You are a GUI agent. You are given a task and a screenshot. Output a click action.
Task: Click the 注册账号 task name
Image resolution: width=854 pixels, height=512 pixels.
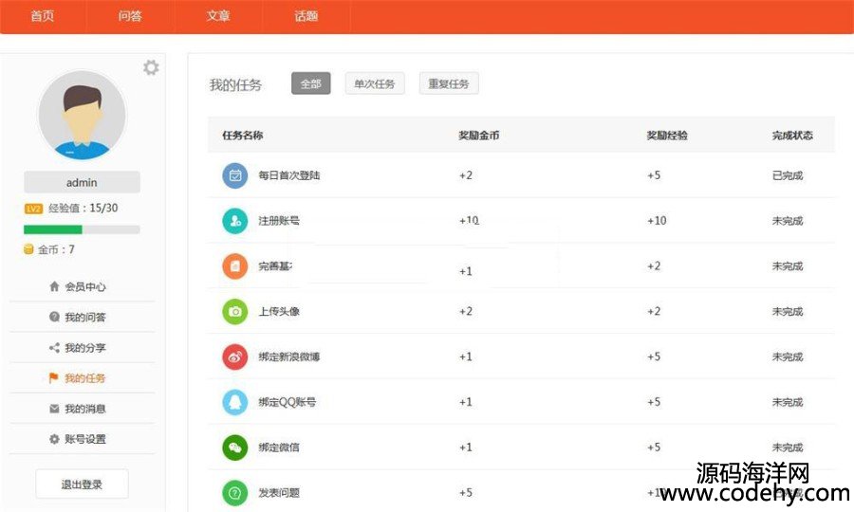279,220
